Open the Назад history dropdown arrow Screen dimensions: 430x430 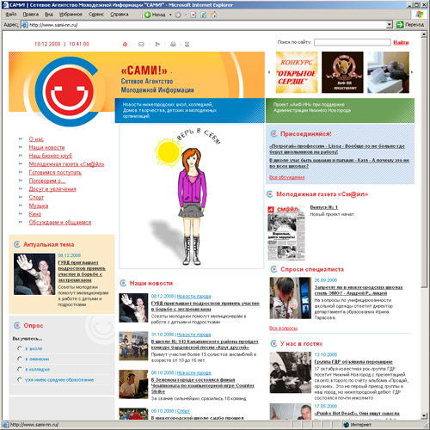click(170, 15)
